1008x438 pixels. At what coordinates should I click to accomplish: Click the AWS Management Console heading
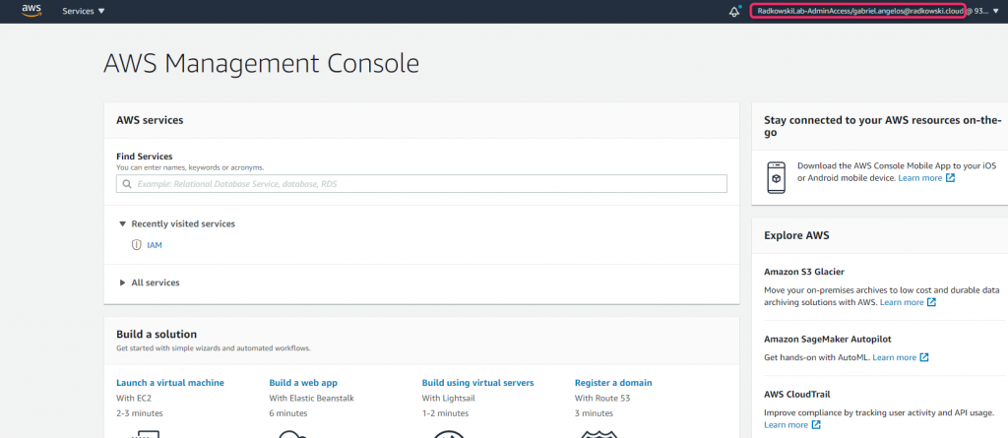[x=261, y=64]
